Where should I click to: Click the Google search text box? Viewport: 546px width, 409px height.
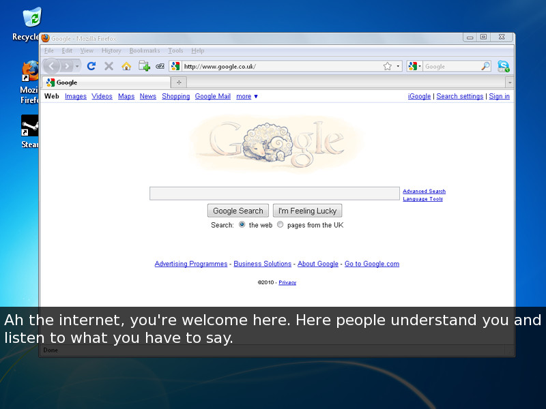click(x=275, y=194)
